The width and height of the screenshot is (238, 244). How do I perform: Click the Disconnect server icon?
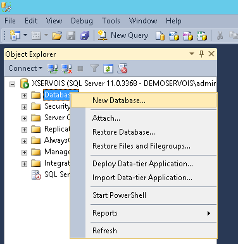[66, 68]
